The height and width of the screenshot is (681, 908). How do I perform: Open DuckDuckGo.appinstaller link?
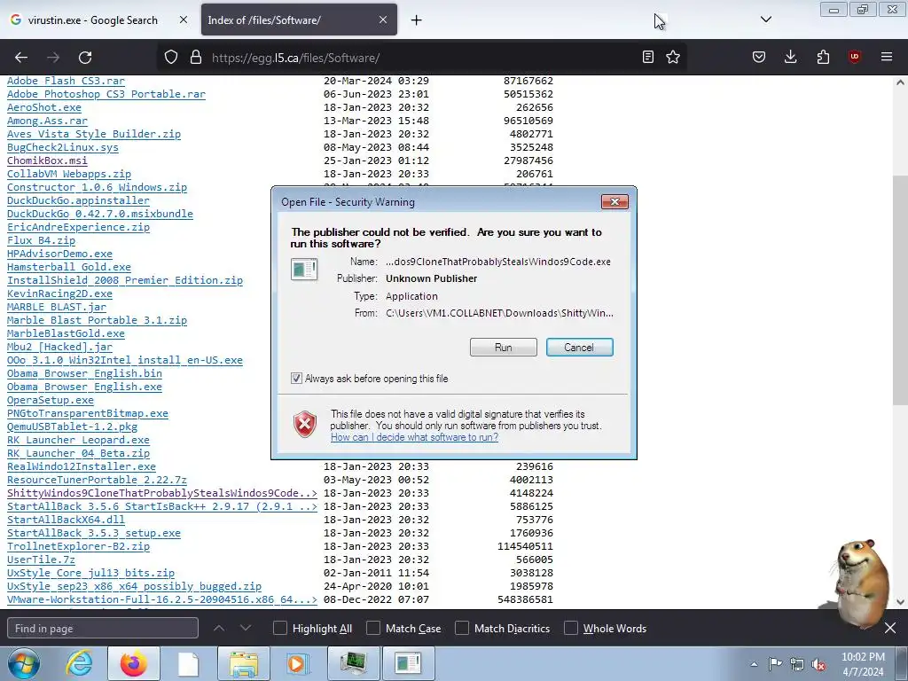[78, 201]
